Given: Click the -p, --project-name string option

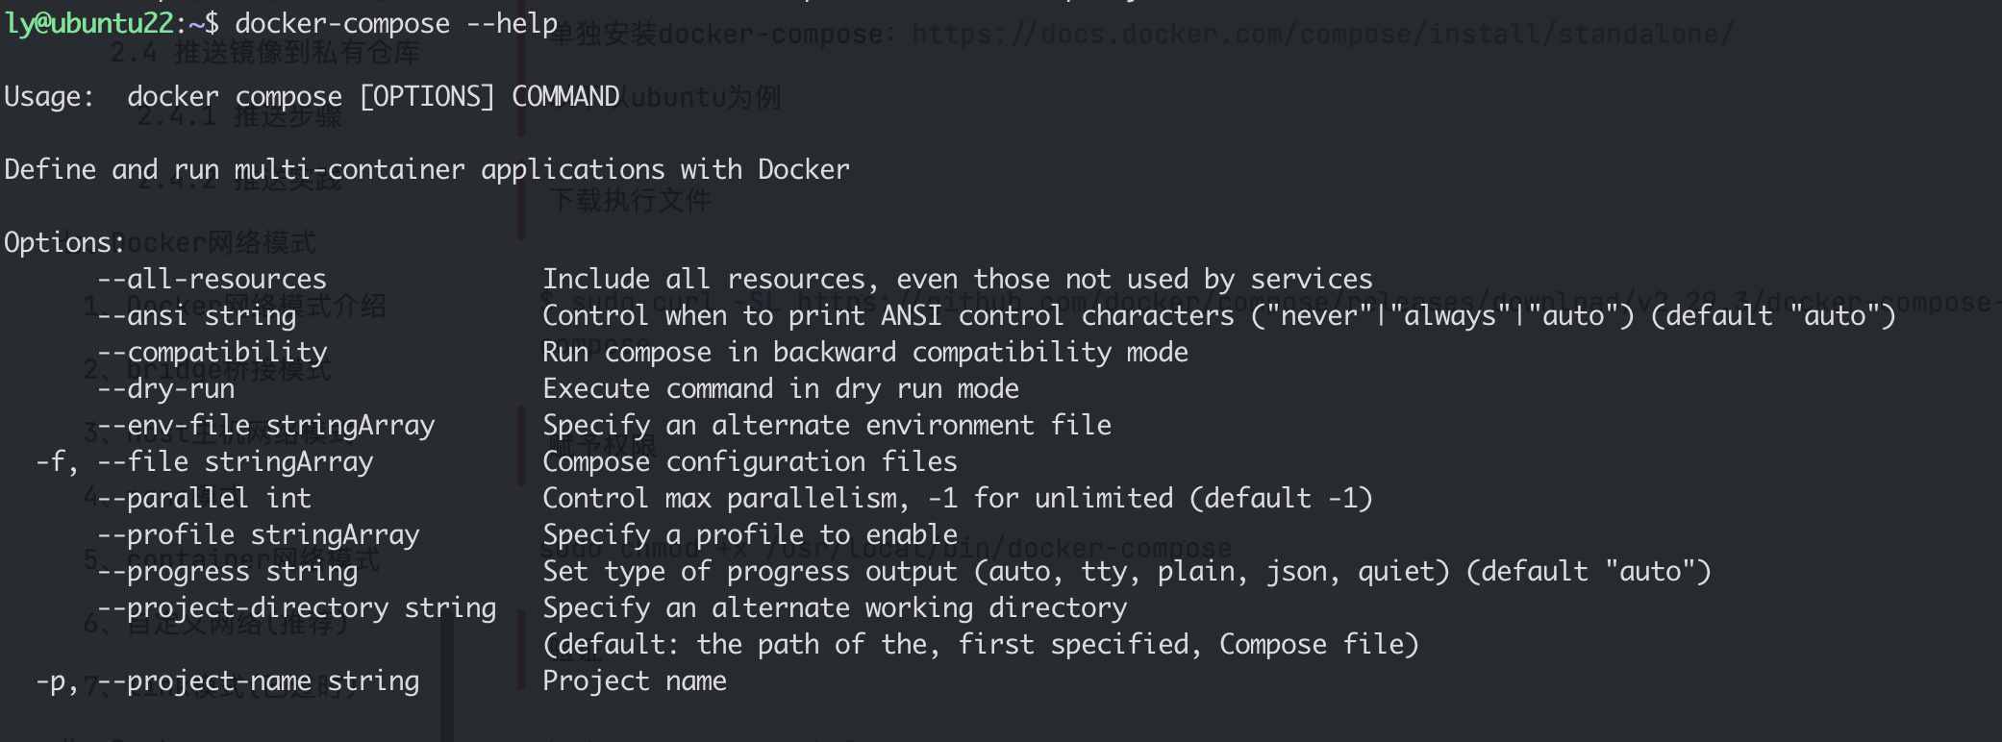Looking at the screenshot, I should coord(227,680).
